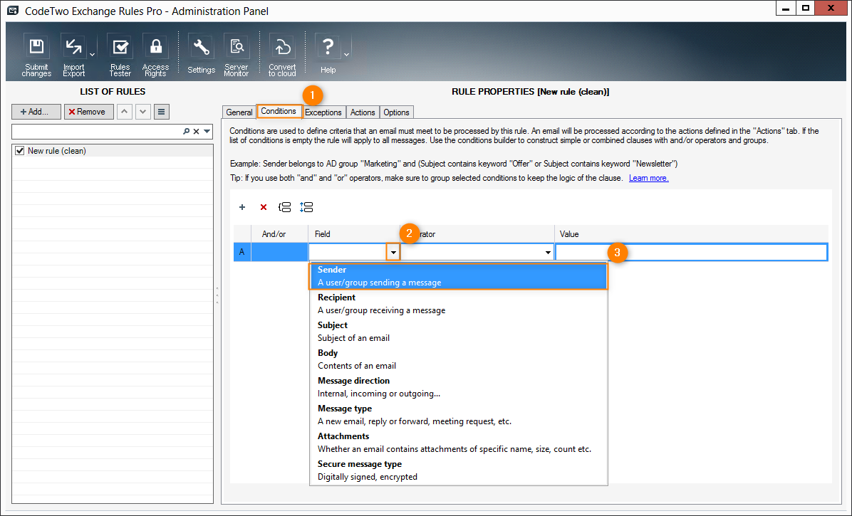This screenshot has width=852, height=516.
Task: Open the Server Monitor
Action: pos(237,56)
